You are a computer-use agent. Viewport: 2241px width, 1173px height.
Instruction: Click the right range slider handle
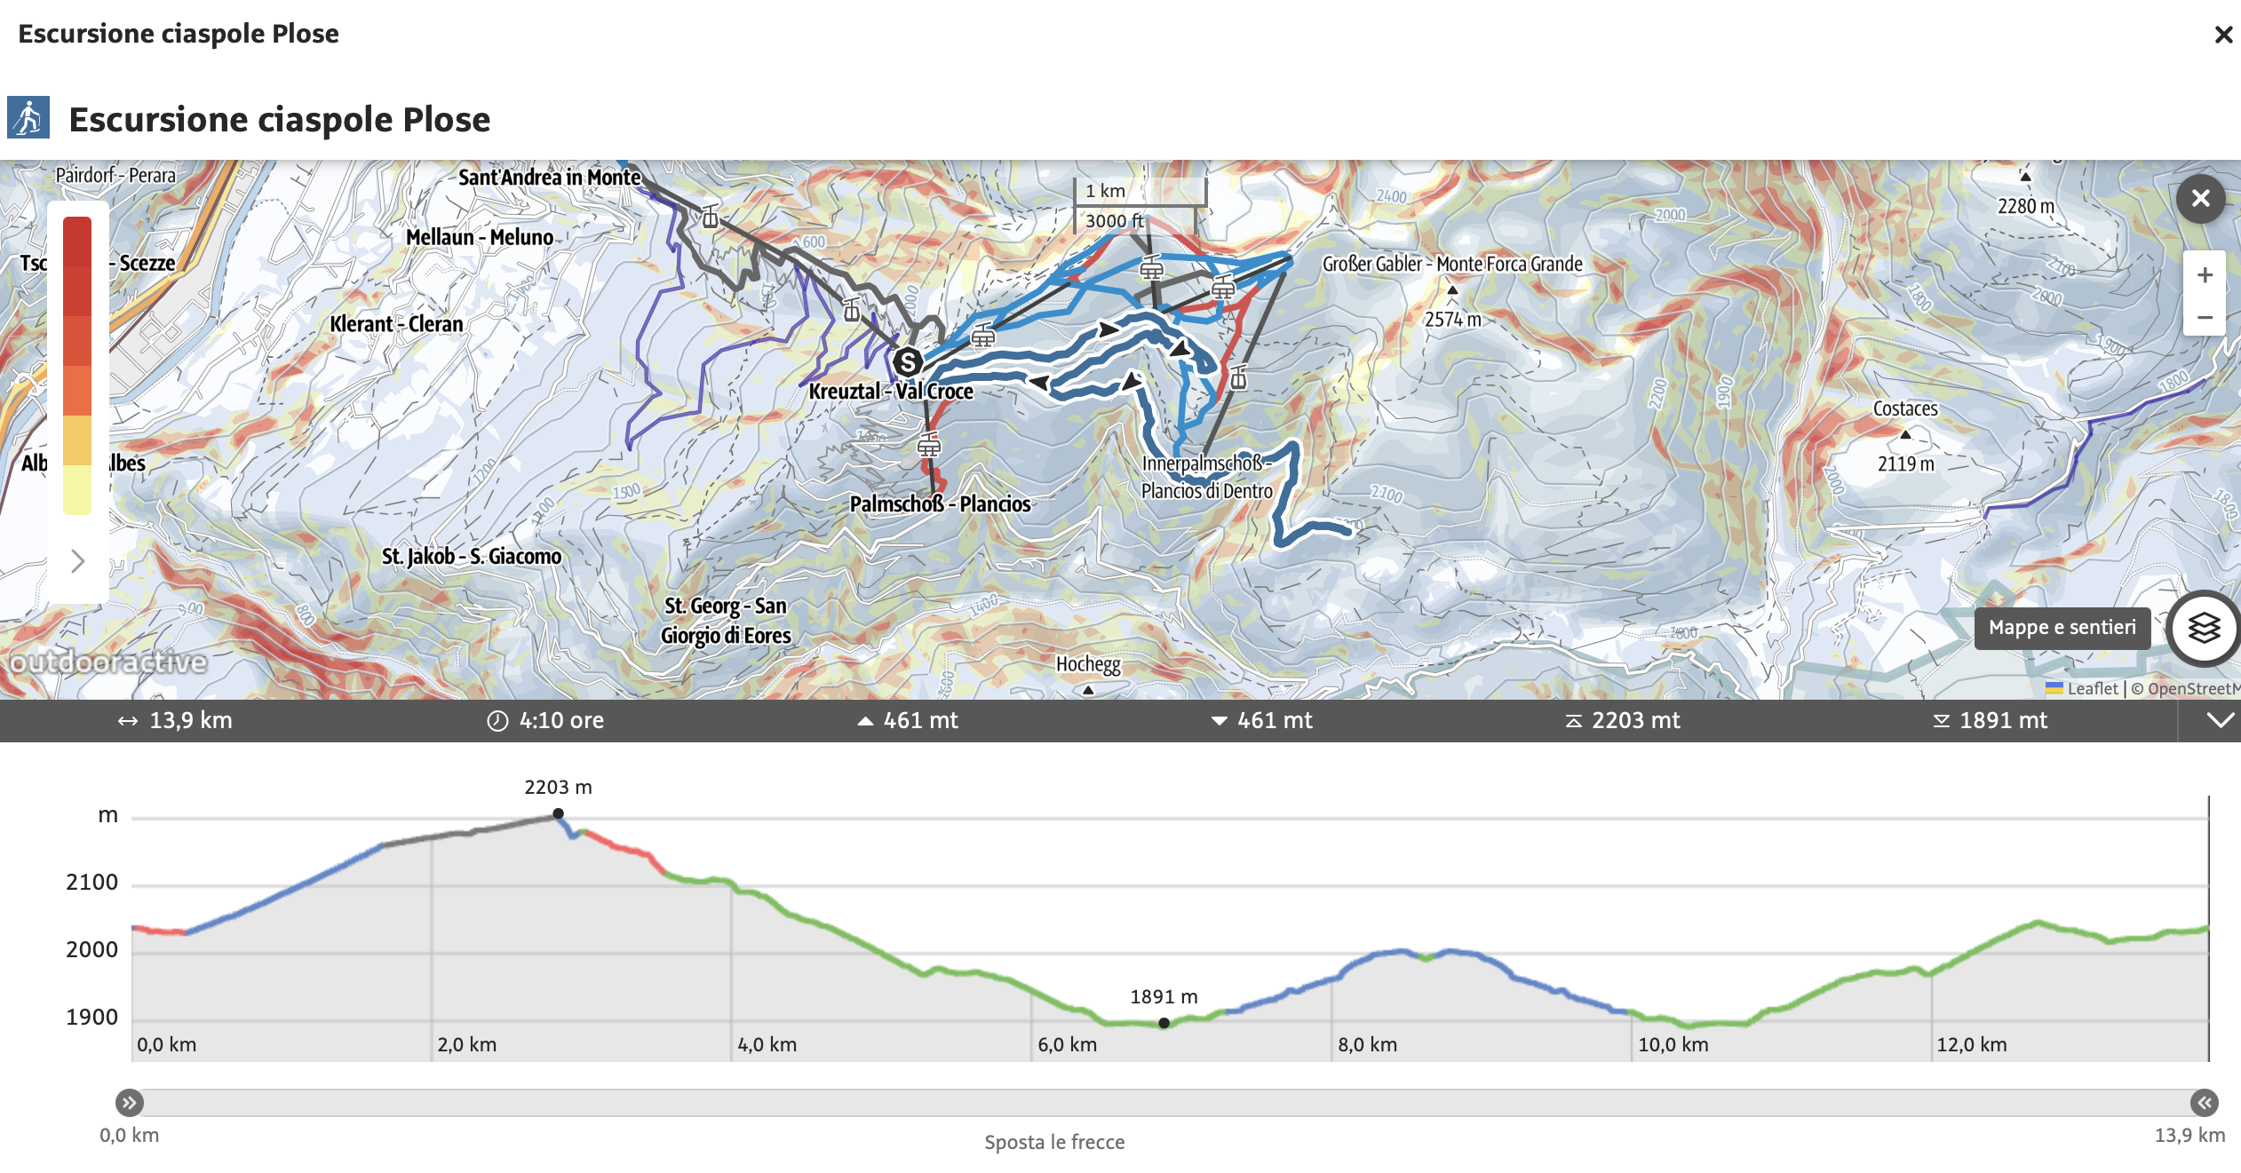2204,1103
